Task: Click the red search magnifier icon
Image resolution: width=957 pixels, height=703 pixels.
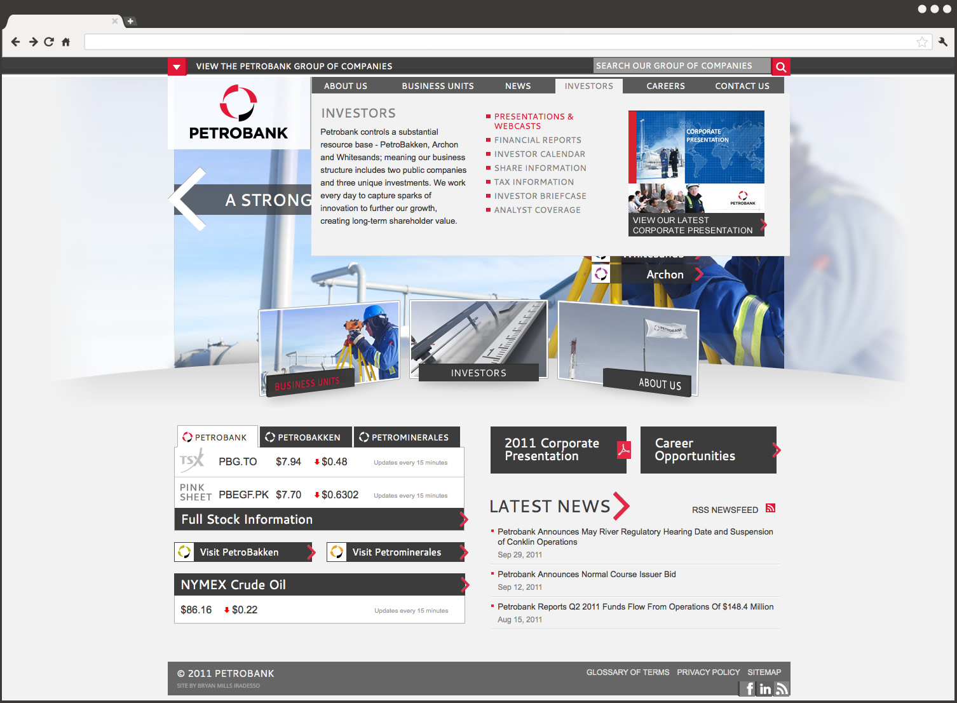Action: (x=781, y=67)
